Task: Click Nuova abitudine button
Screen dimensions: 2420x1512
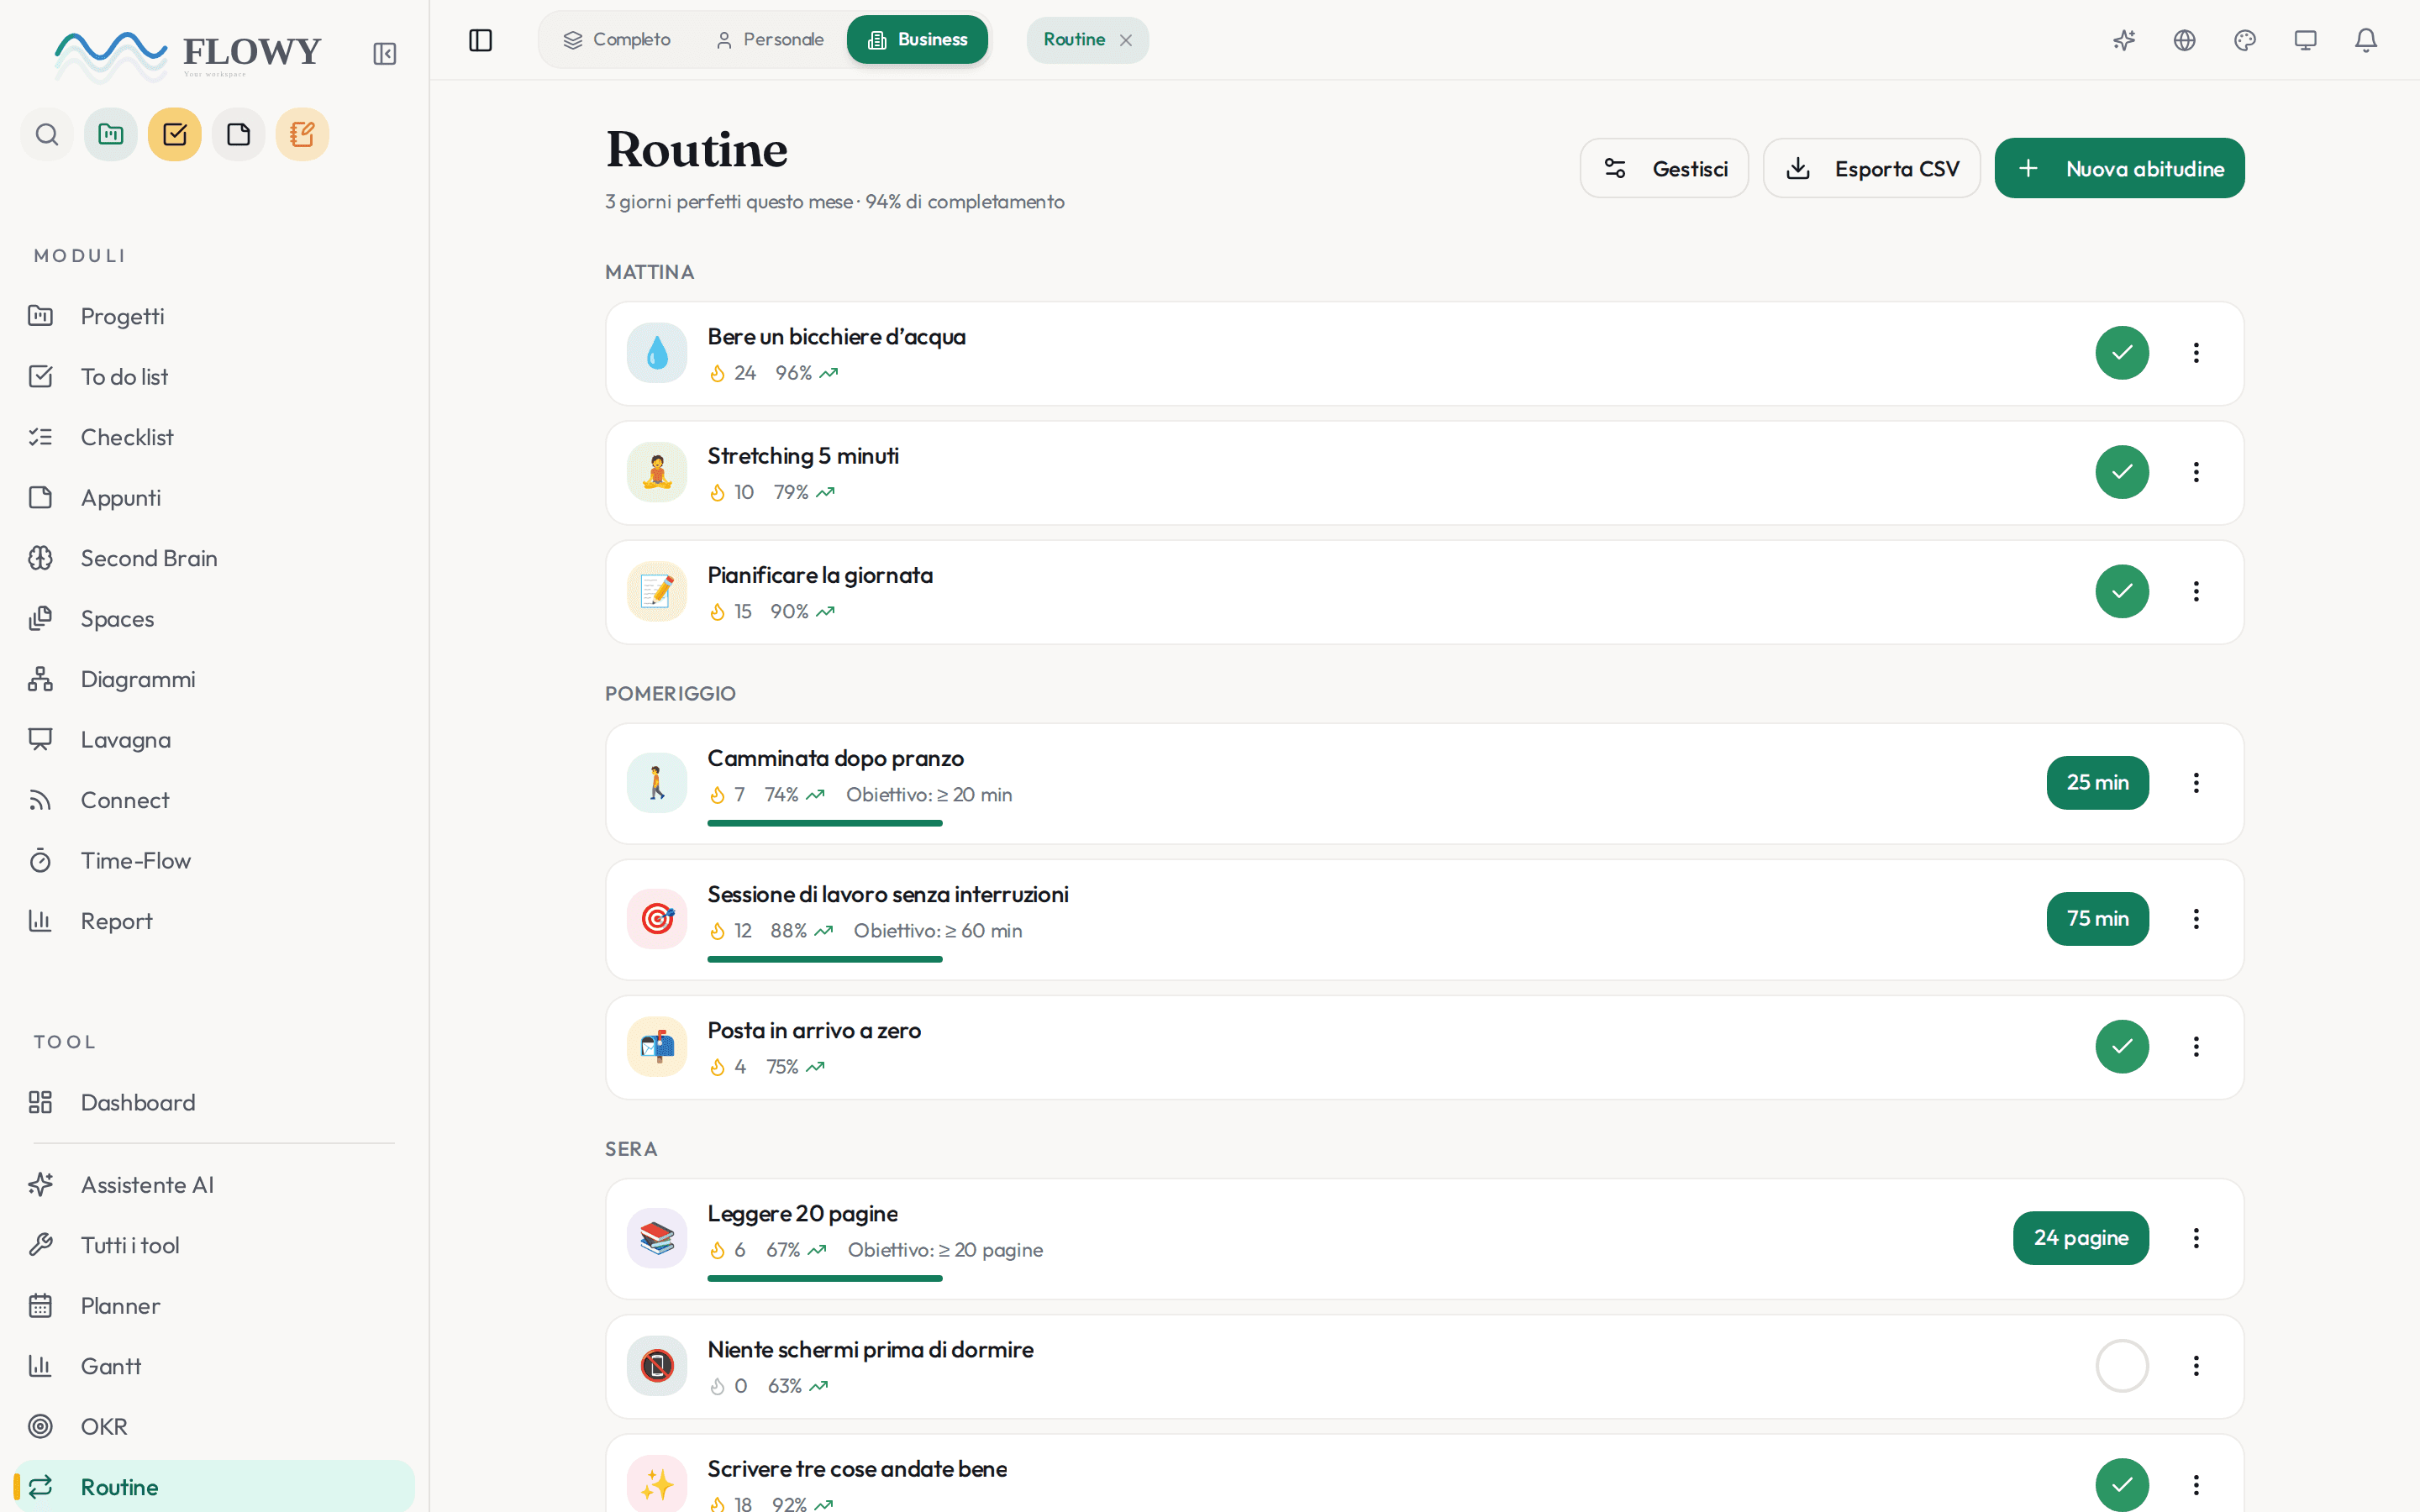Action: 2119,168
